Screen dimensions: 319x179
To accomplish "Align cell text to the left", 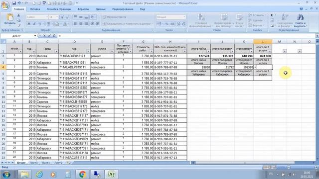I will (75, 24).
